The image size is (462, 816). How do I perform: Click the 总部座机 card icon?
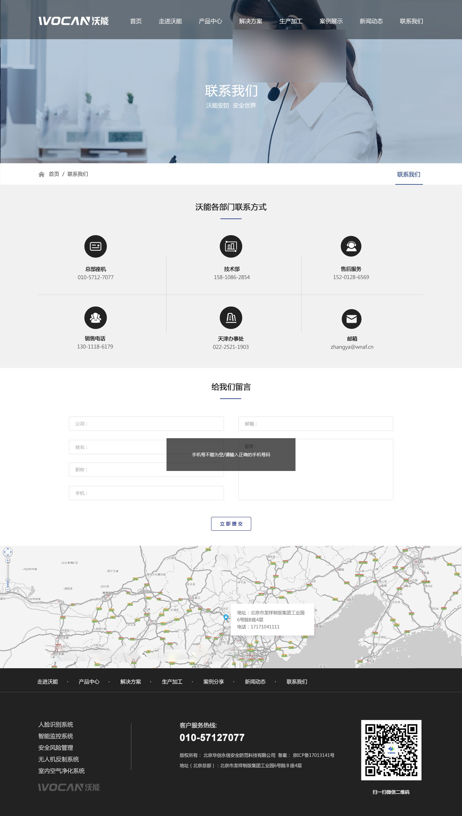click(96, 246)
